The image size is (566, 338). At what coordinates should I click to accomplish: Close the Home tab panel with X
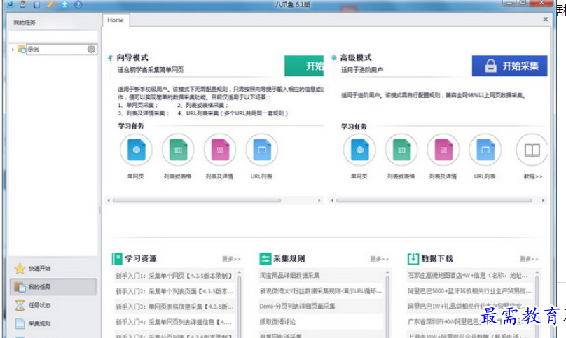[546, 20]
